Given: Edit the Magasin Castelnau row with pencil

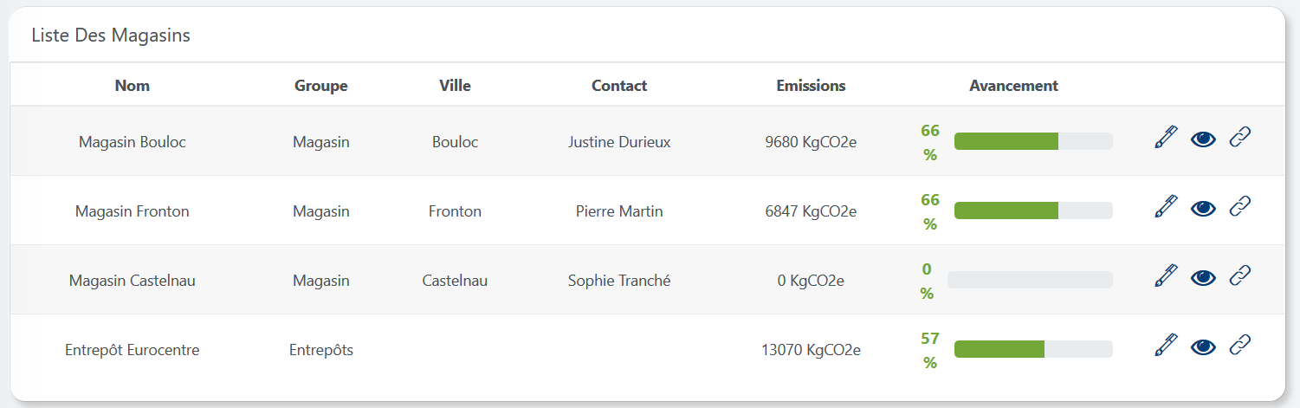Looking at the screenshot, I should [1167, 276].
